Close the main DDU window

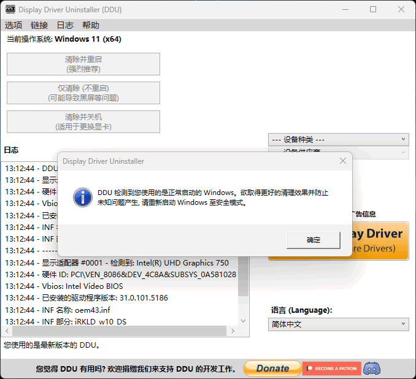coord(401,10)
